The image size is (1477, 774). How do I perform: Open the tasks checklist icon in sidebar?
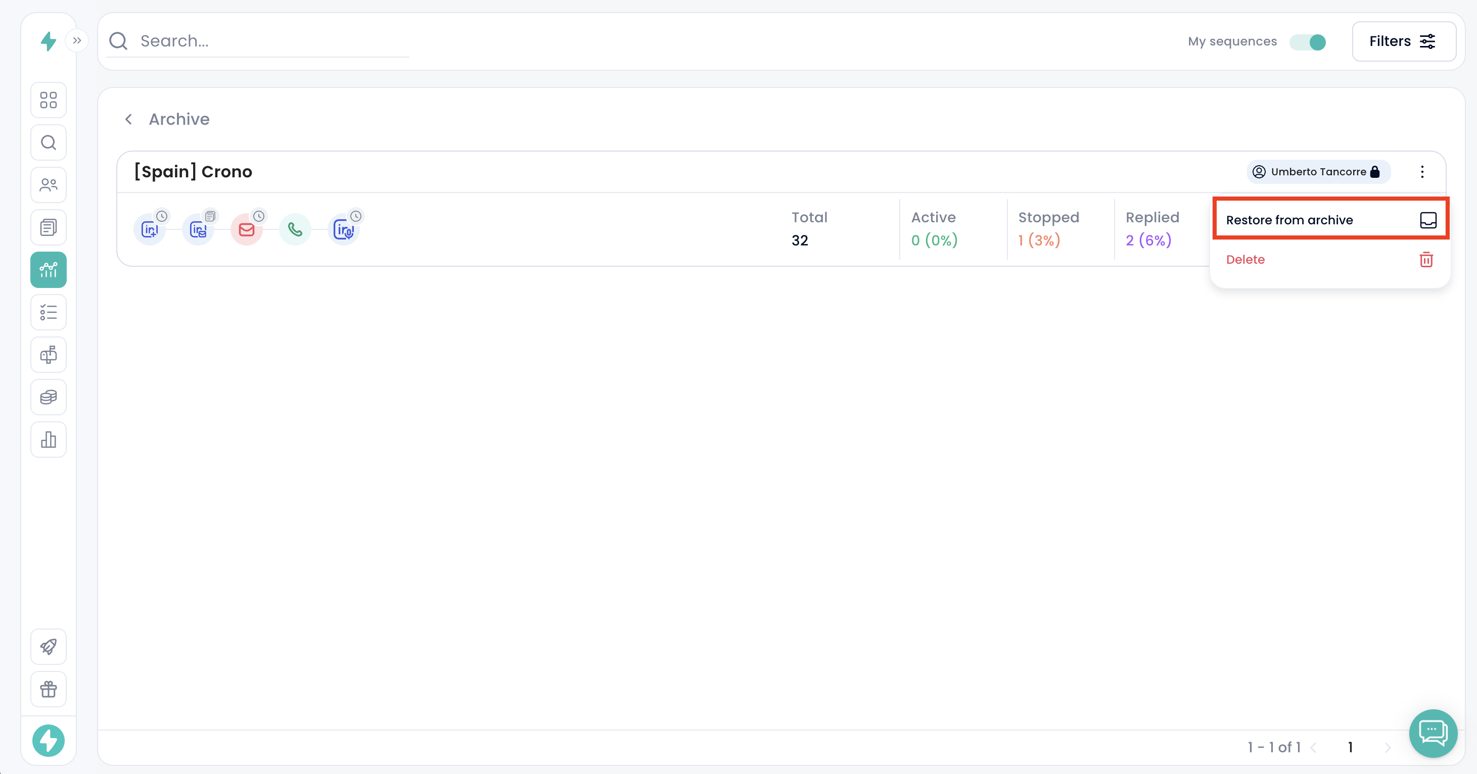pyautogui.click(x=48, y=312)
